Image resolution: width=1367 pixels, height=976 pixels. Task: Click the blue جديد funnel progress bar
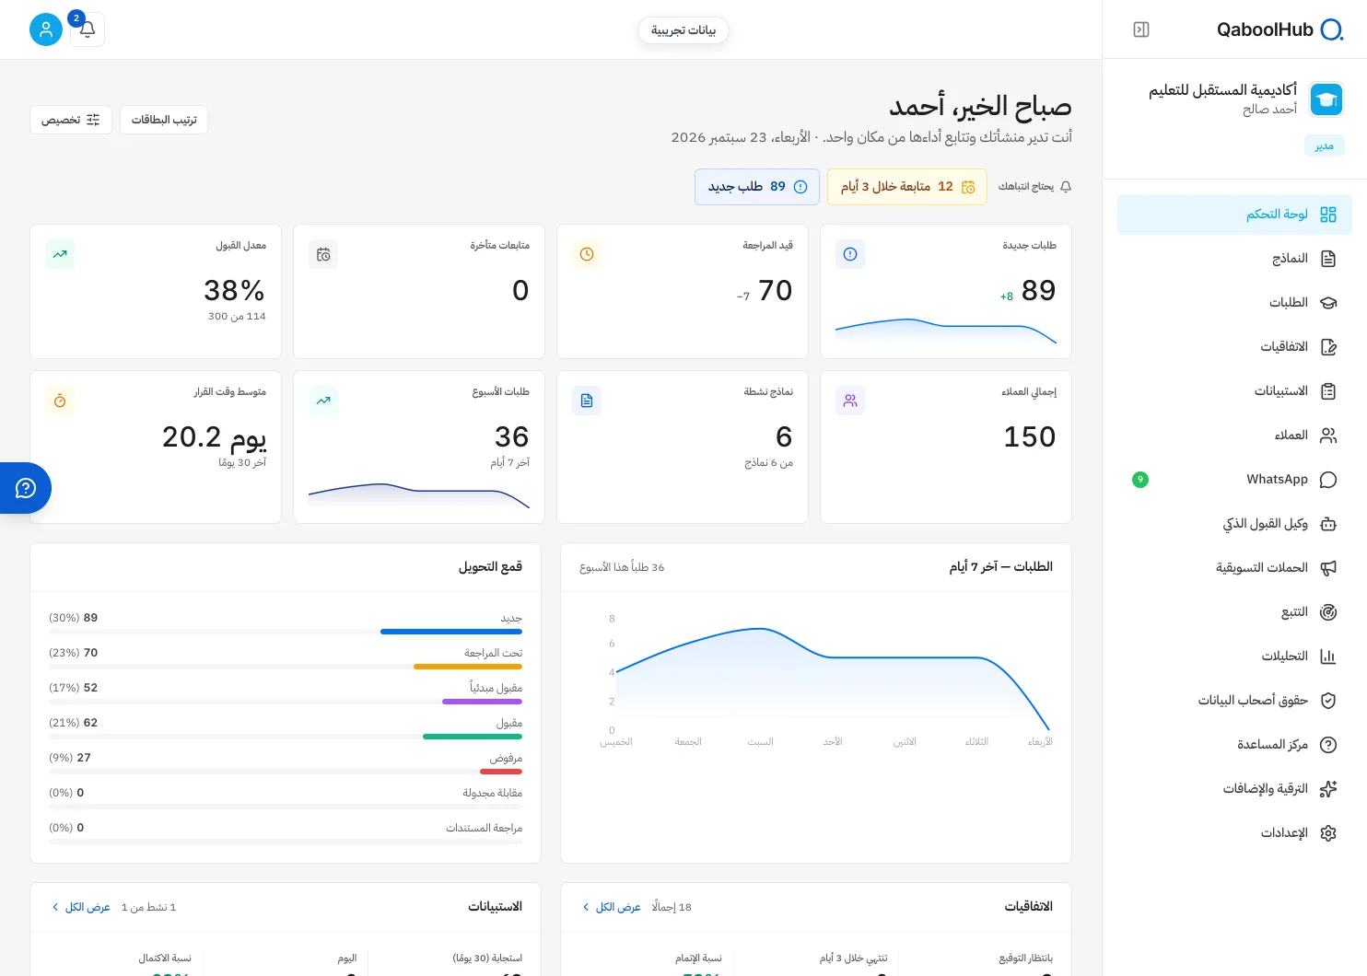[451, 632]
